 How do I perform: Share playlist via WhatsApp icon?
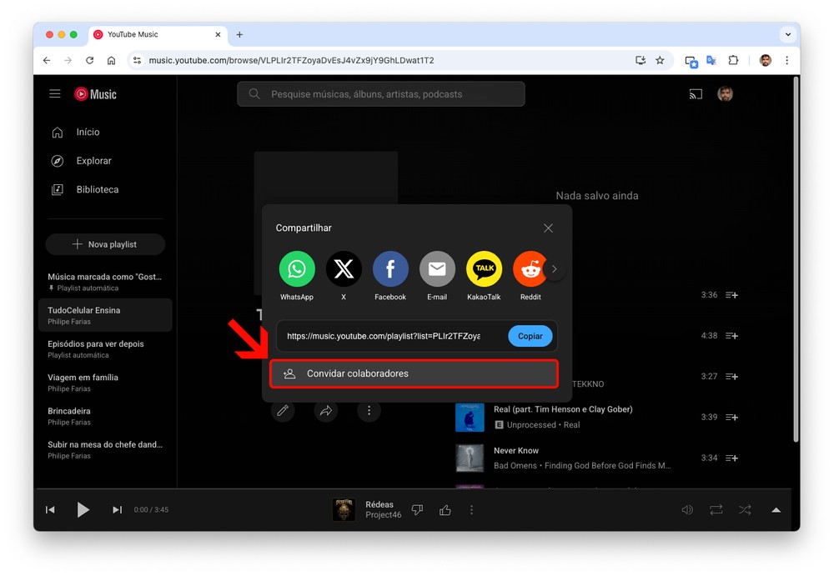(297, 269)
